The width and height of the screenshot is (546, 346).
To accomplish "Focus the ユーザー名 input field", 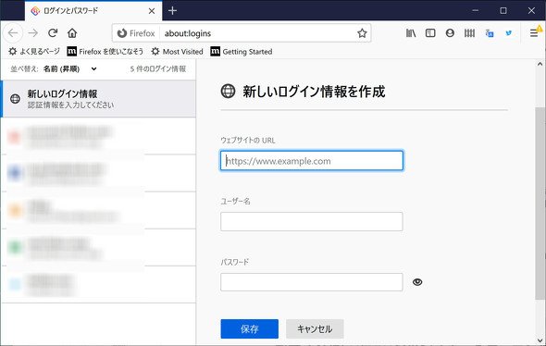I will [x=312, y=221].
